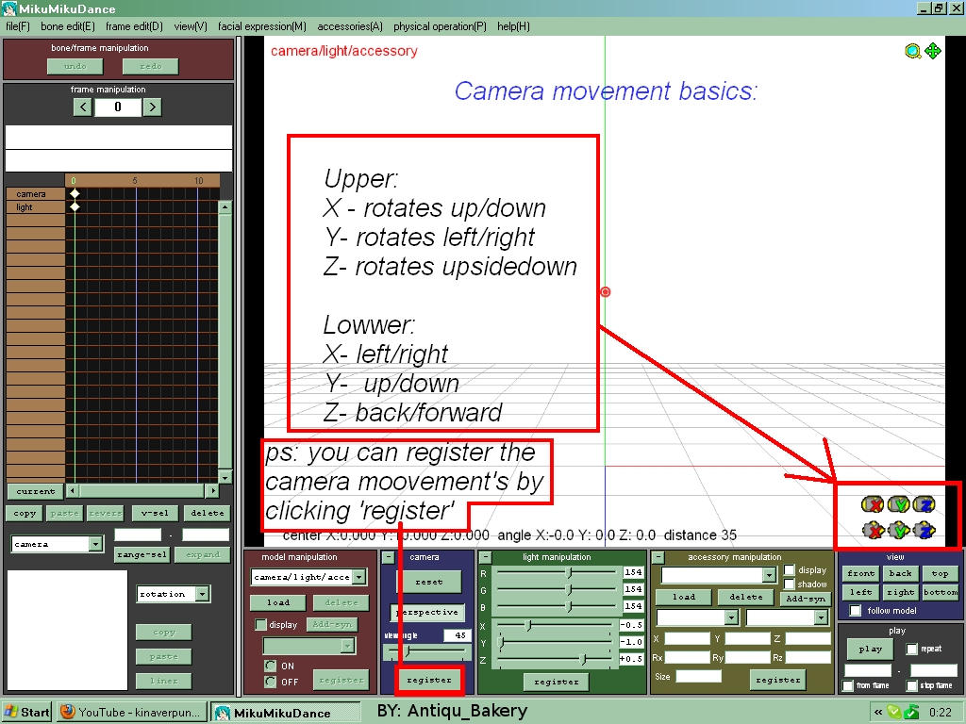The width and height of the screenshot is (966, 724).
Task: Enable repeat playback checkbox
Action: coord(912,649)
